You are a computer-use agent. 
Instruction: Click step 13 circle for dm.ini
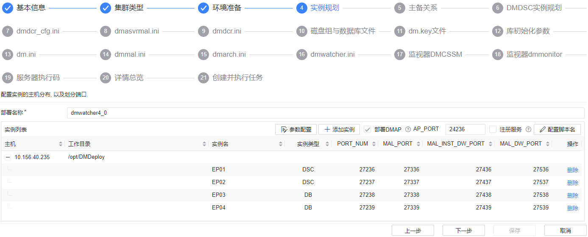[x=7, y=55]
